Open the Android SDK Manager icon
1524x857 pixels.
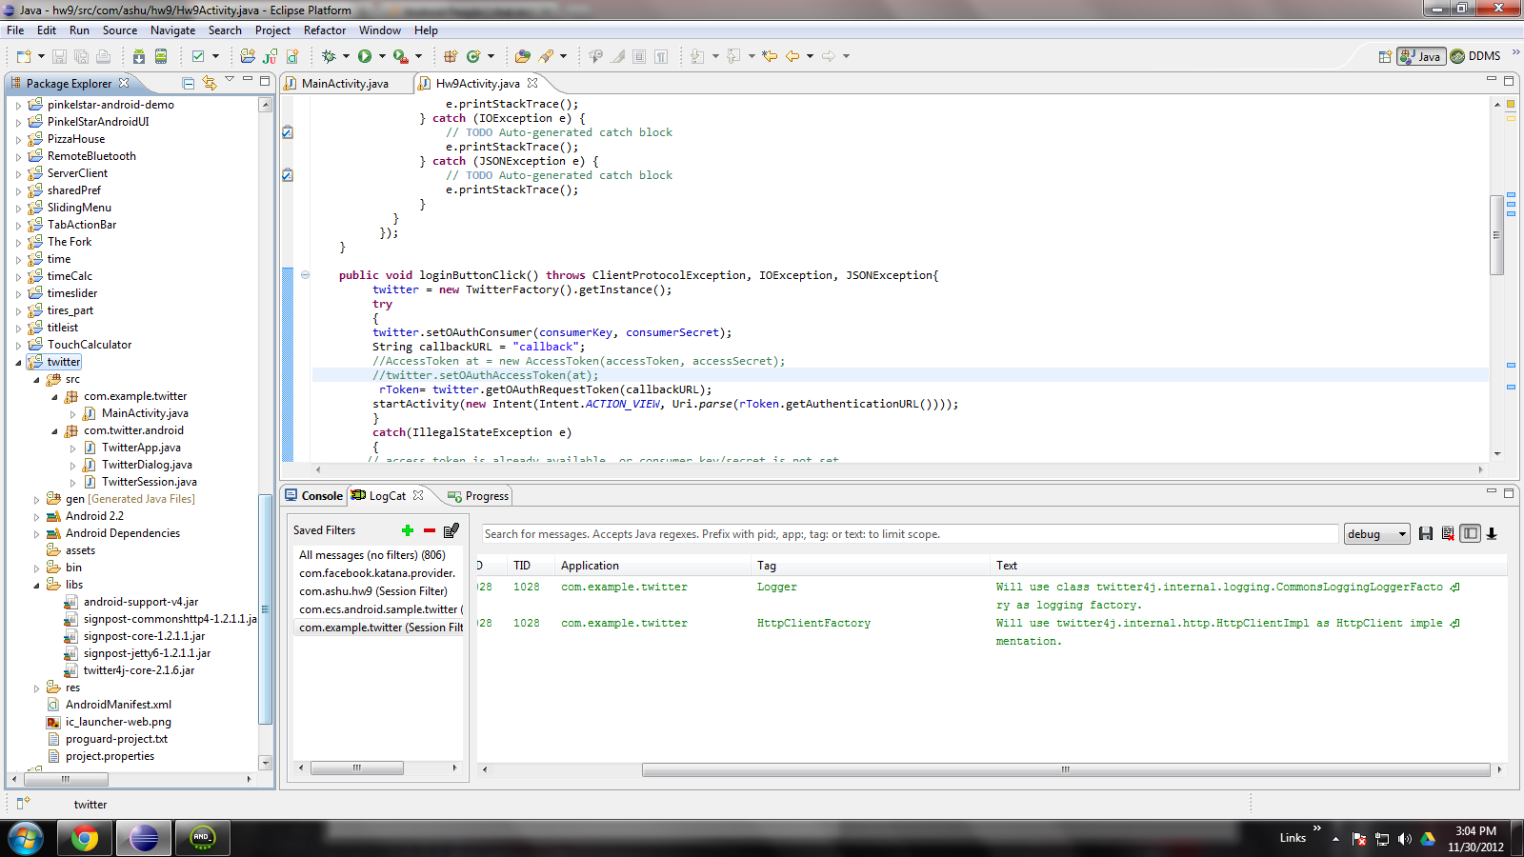point(139,56)
